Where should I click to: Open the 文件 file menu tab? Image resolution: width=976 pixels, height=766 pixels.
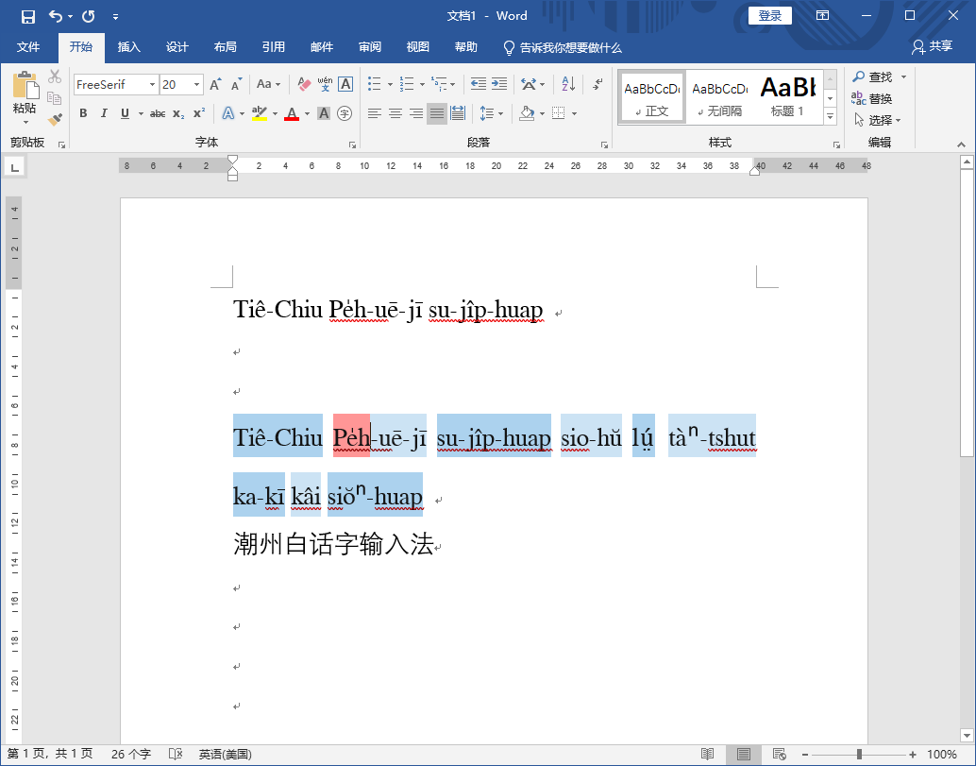click(x=28, y=47)
